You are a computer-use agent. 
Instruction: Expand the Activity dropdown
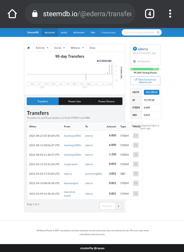coord(42,48)
